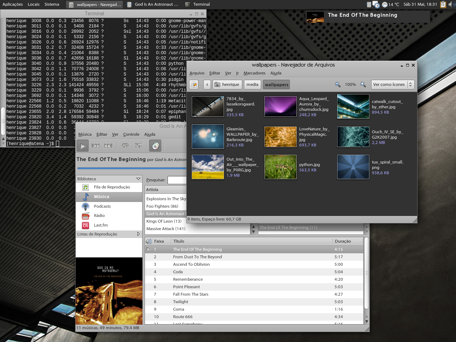Select 7834_by_lassekorsgaard.jpg thumbnail
Image resolution: width=456 pixels, height=342 pixels.
[x=208, y=107]
